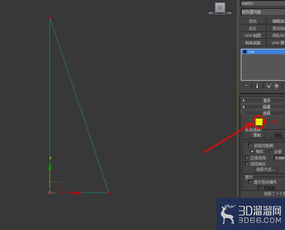Click the UVW 贴图 modifier button
This screenshot has height=230, width=285.
click(x=253, y=35)
